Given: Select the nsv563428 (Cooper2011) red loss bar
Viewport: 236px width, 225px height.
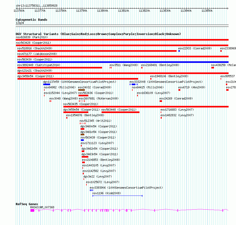Looking at the screenshot, I should tap(122, 45).
